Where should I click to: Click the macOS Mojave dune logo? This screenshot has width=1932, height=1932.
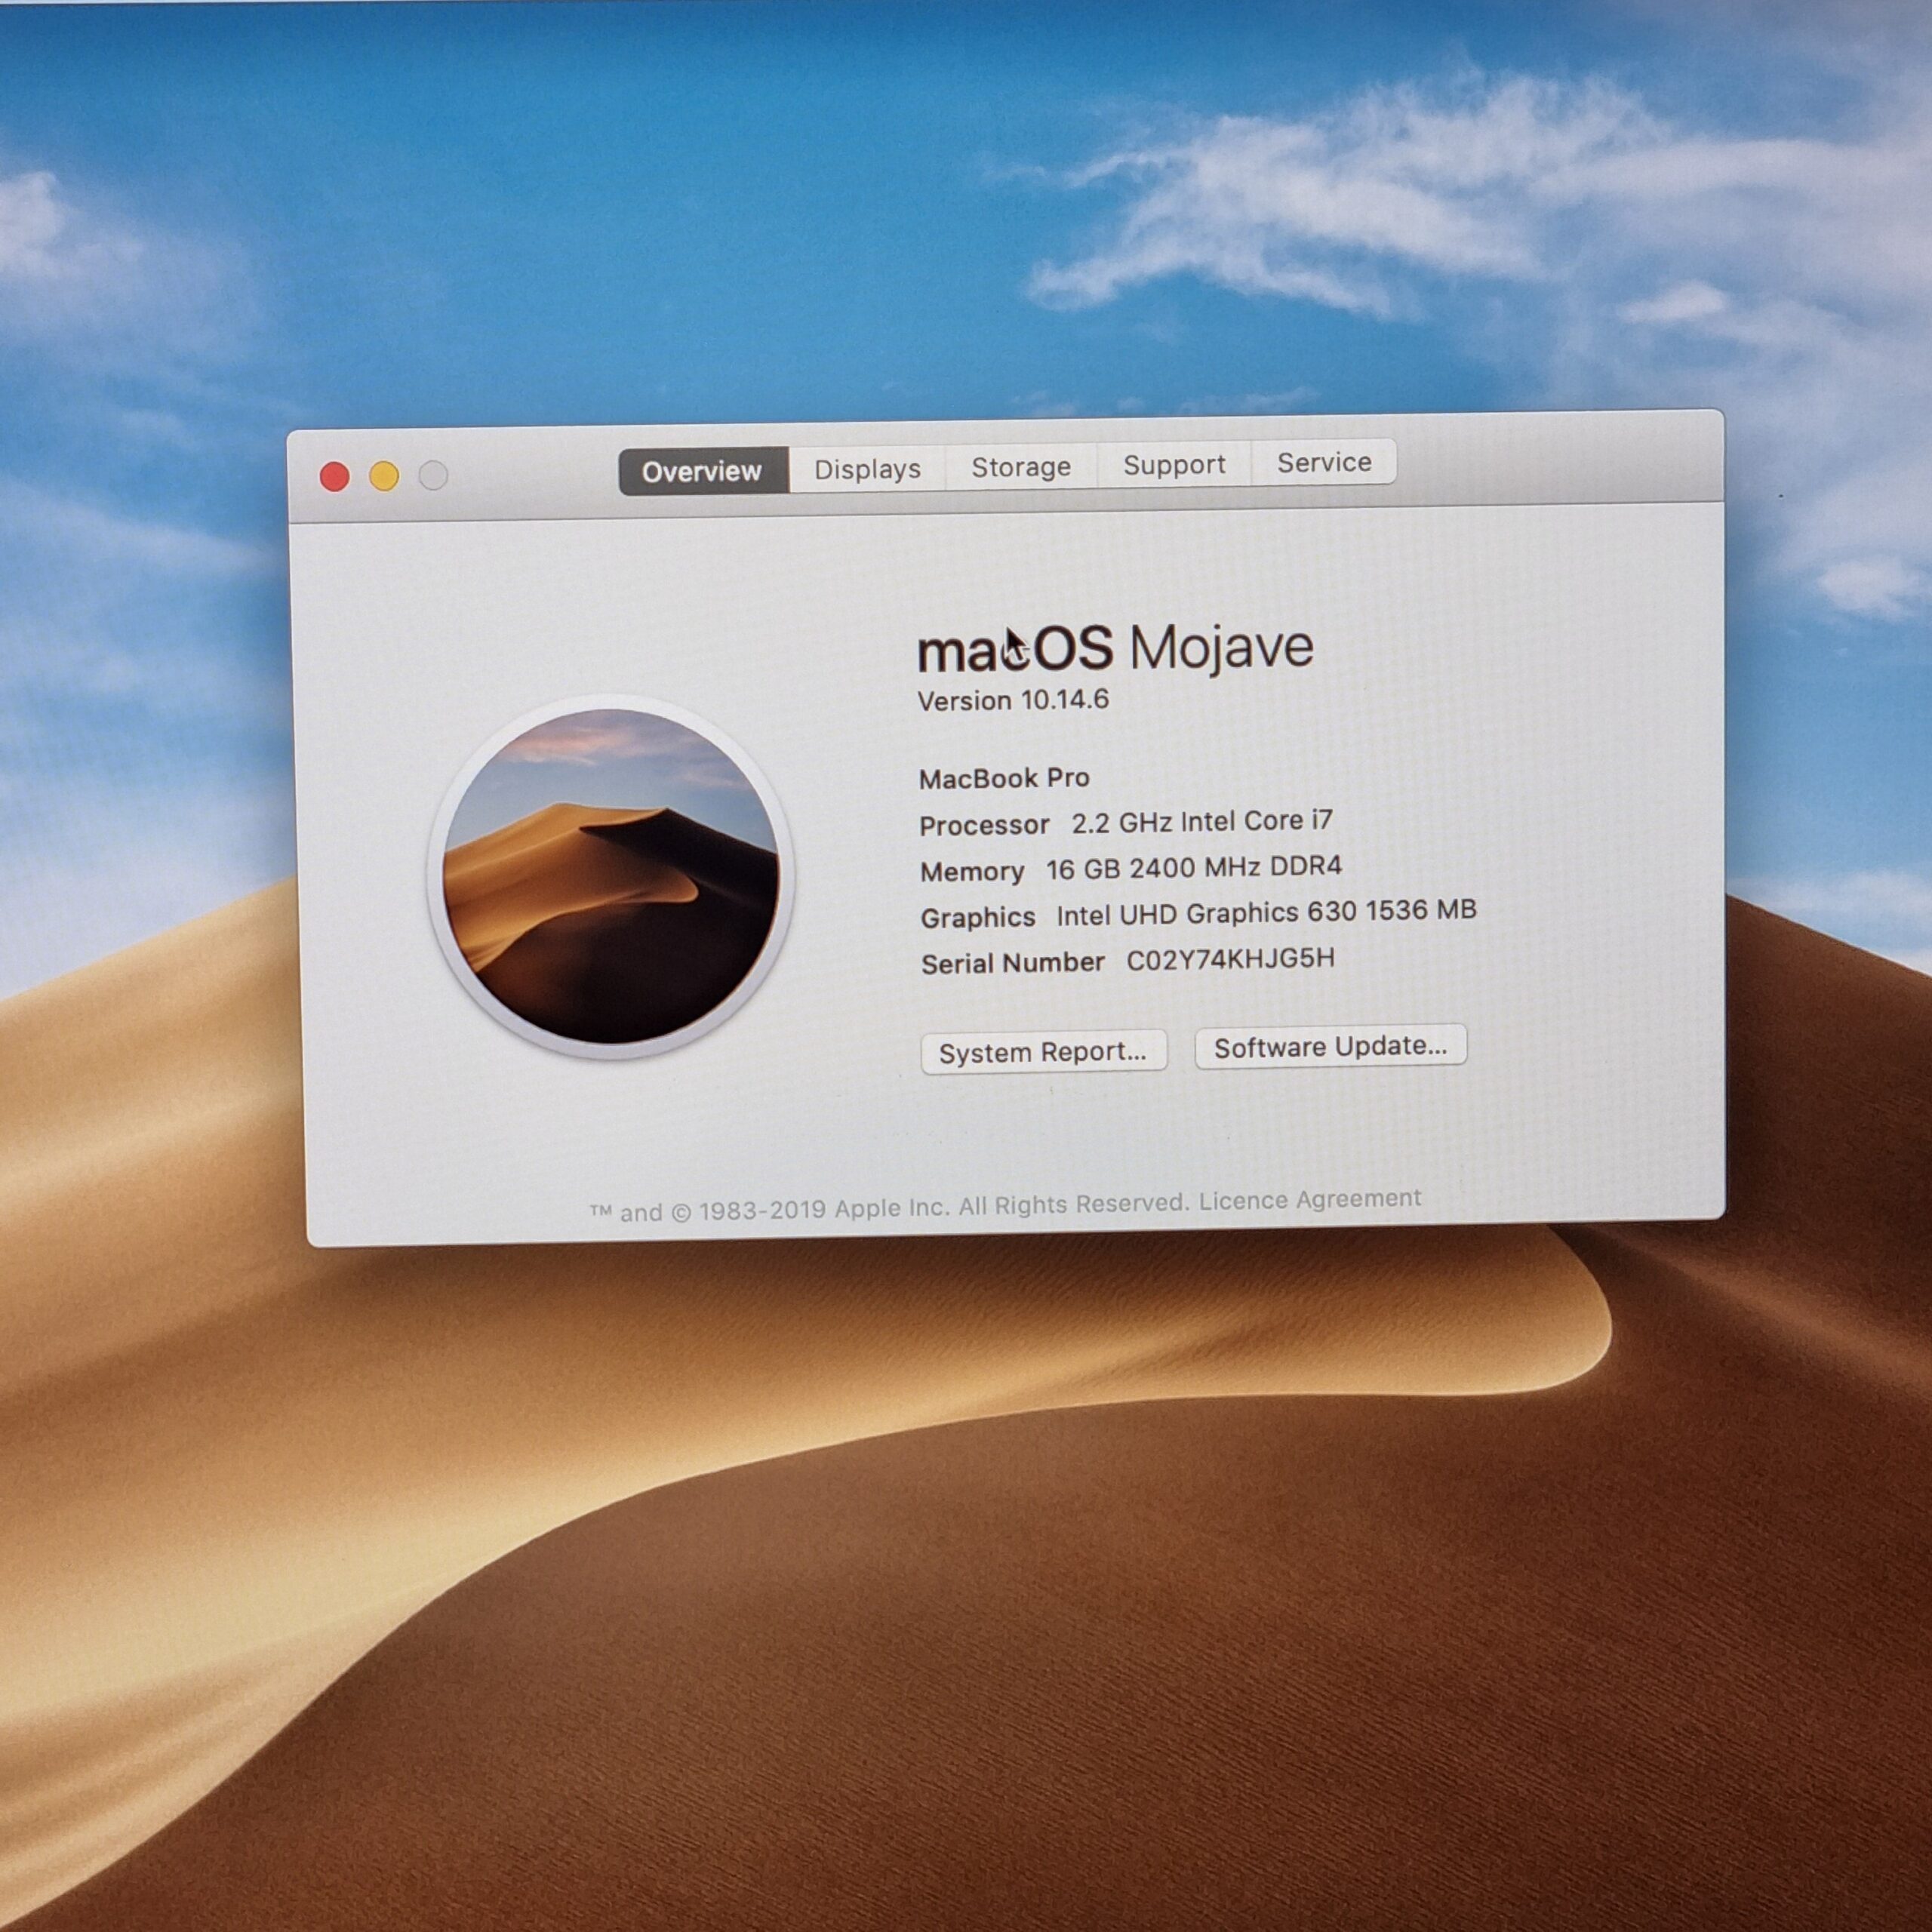pyautogui.click(x=611, y=876)
